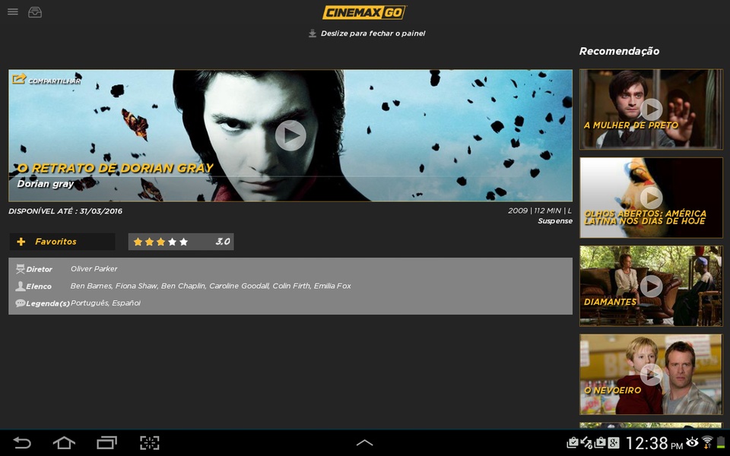Rate the movie with second star
Image resolution: width=730 pixels, height=456 pixels.
coord(150,242)
